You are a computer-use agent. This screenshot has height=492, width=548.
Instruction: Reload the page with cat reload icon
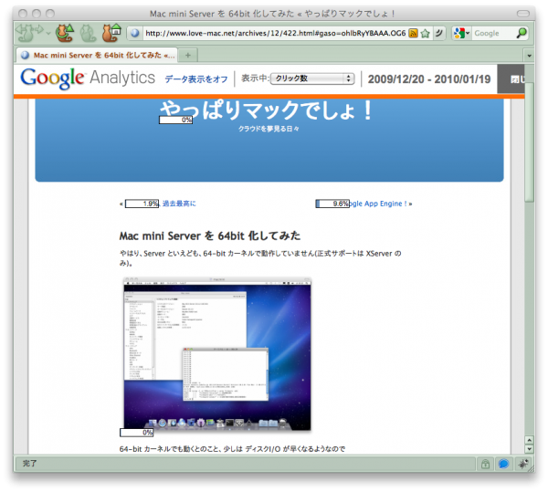point(65,33)
